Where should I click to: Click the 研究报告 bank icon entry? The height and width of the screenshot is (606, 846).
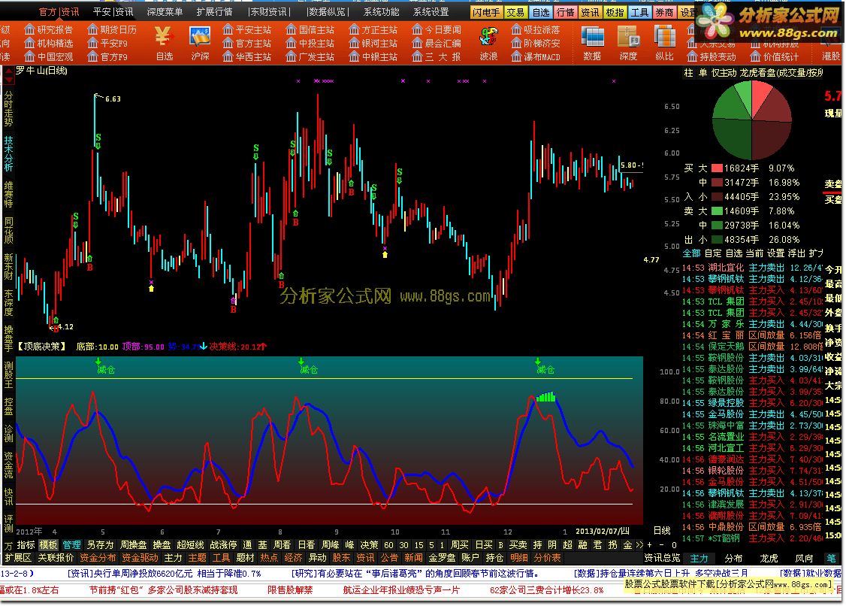(x=48, y=29)
